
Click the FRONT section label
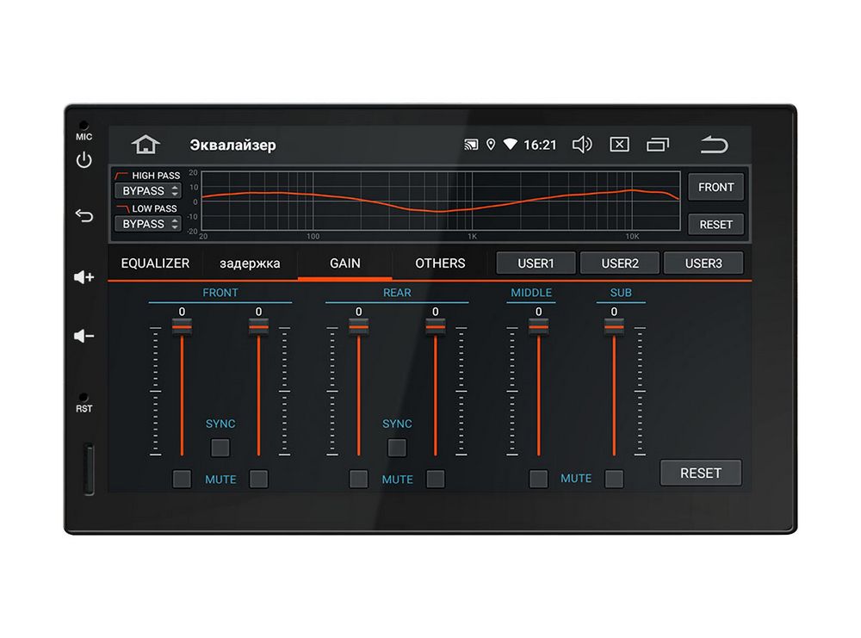pos(220,293)
